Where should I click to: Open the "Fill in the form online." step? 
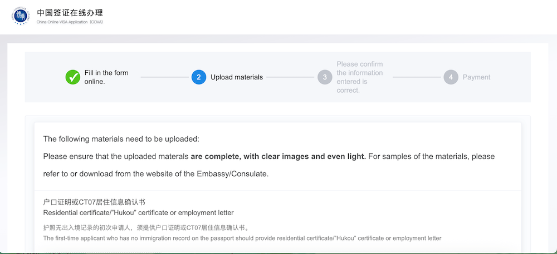[x=106, y=77]
